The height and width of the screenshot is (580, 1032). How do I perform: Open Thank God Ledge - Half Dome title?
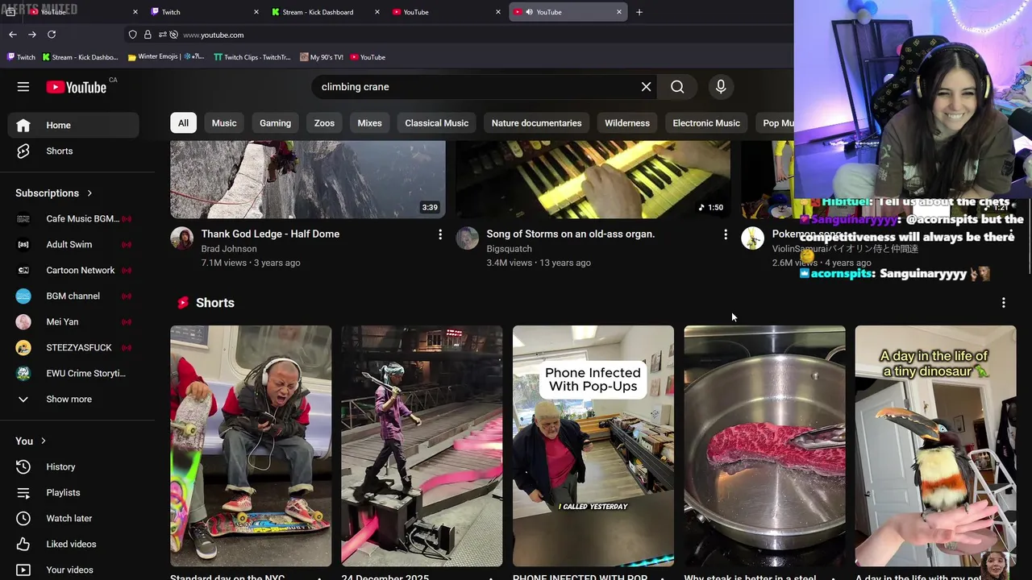point(270,234)
